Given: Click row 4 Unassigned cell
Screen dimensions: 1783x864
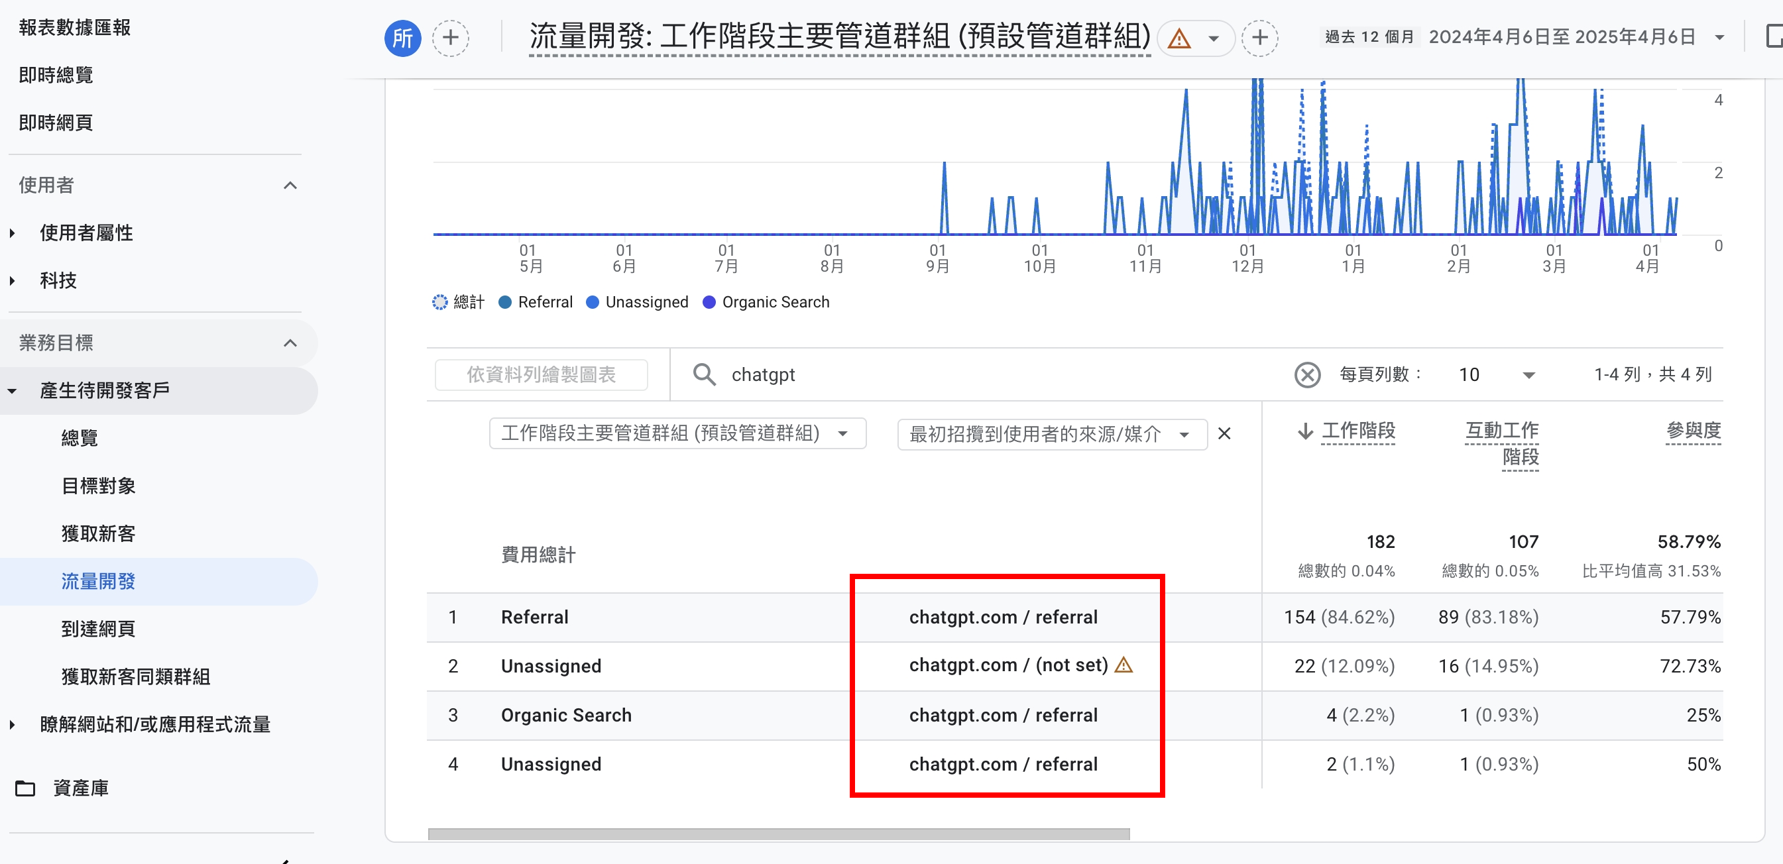Looking at the screenshot, I should [x=551, y=765].
